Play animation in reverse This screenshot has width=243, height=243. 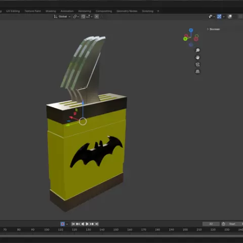click(x=83, y=224)
